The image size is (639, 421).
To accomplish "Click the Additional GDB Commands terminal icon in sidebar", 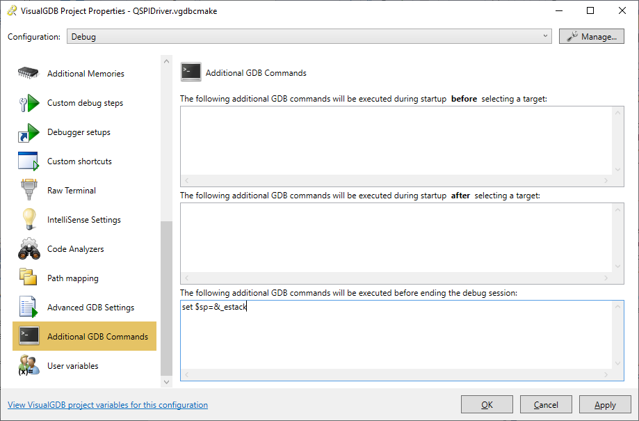I will tap(29, 335).
